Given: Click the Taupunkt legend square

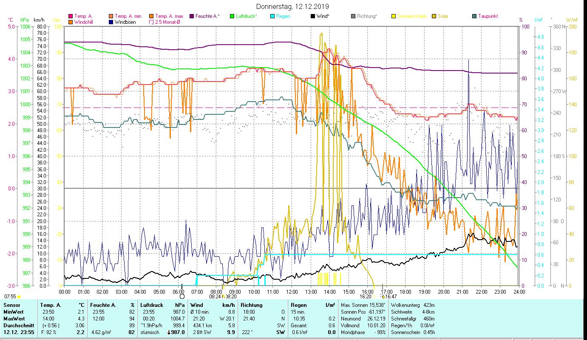Looking at the screenshot, I should pos(474,17).
